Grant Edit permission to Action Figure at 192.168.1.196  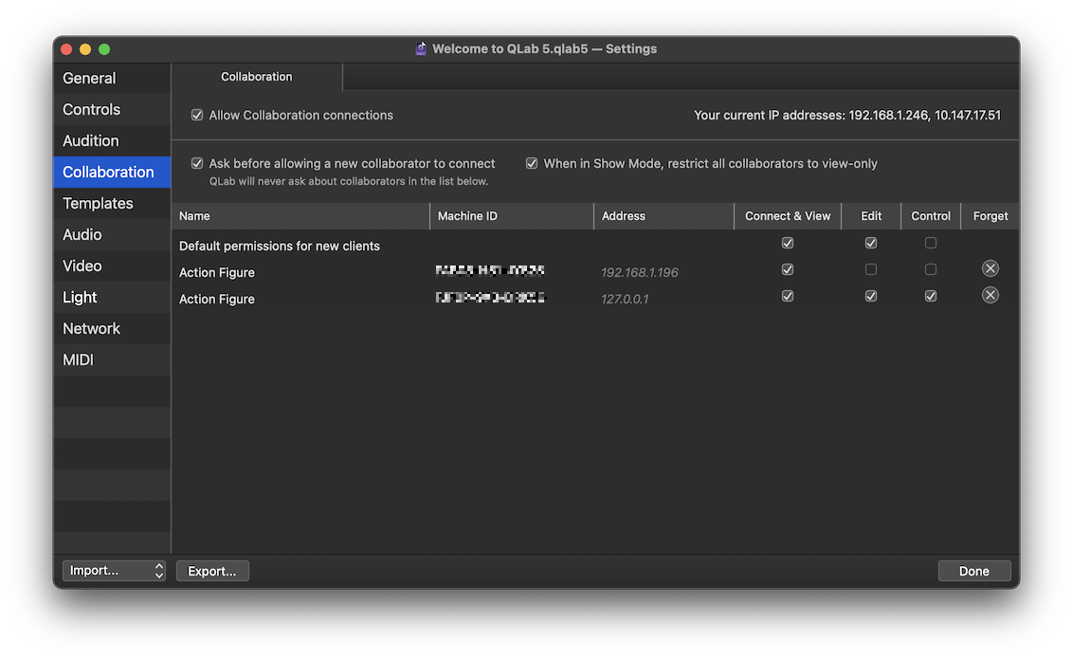point(870,269)
